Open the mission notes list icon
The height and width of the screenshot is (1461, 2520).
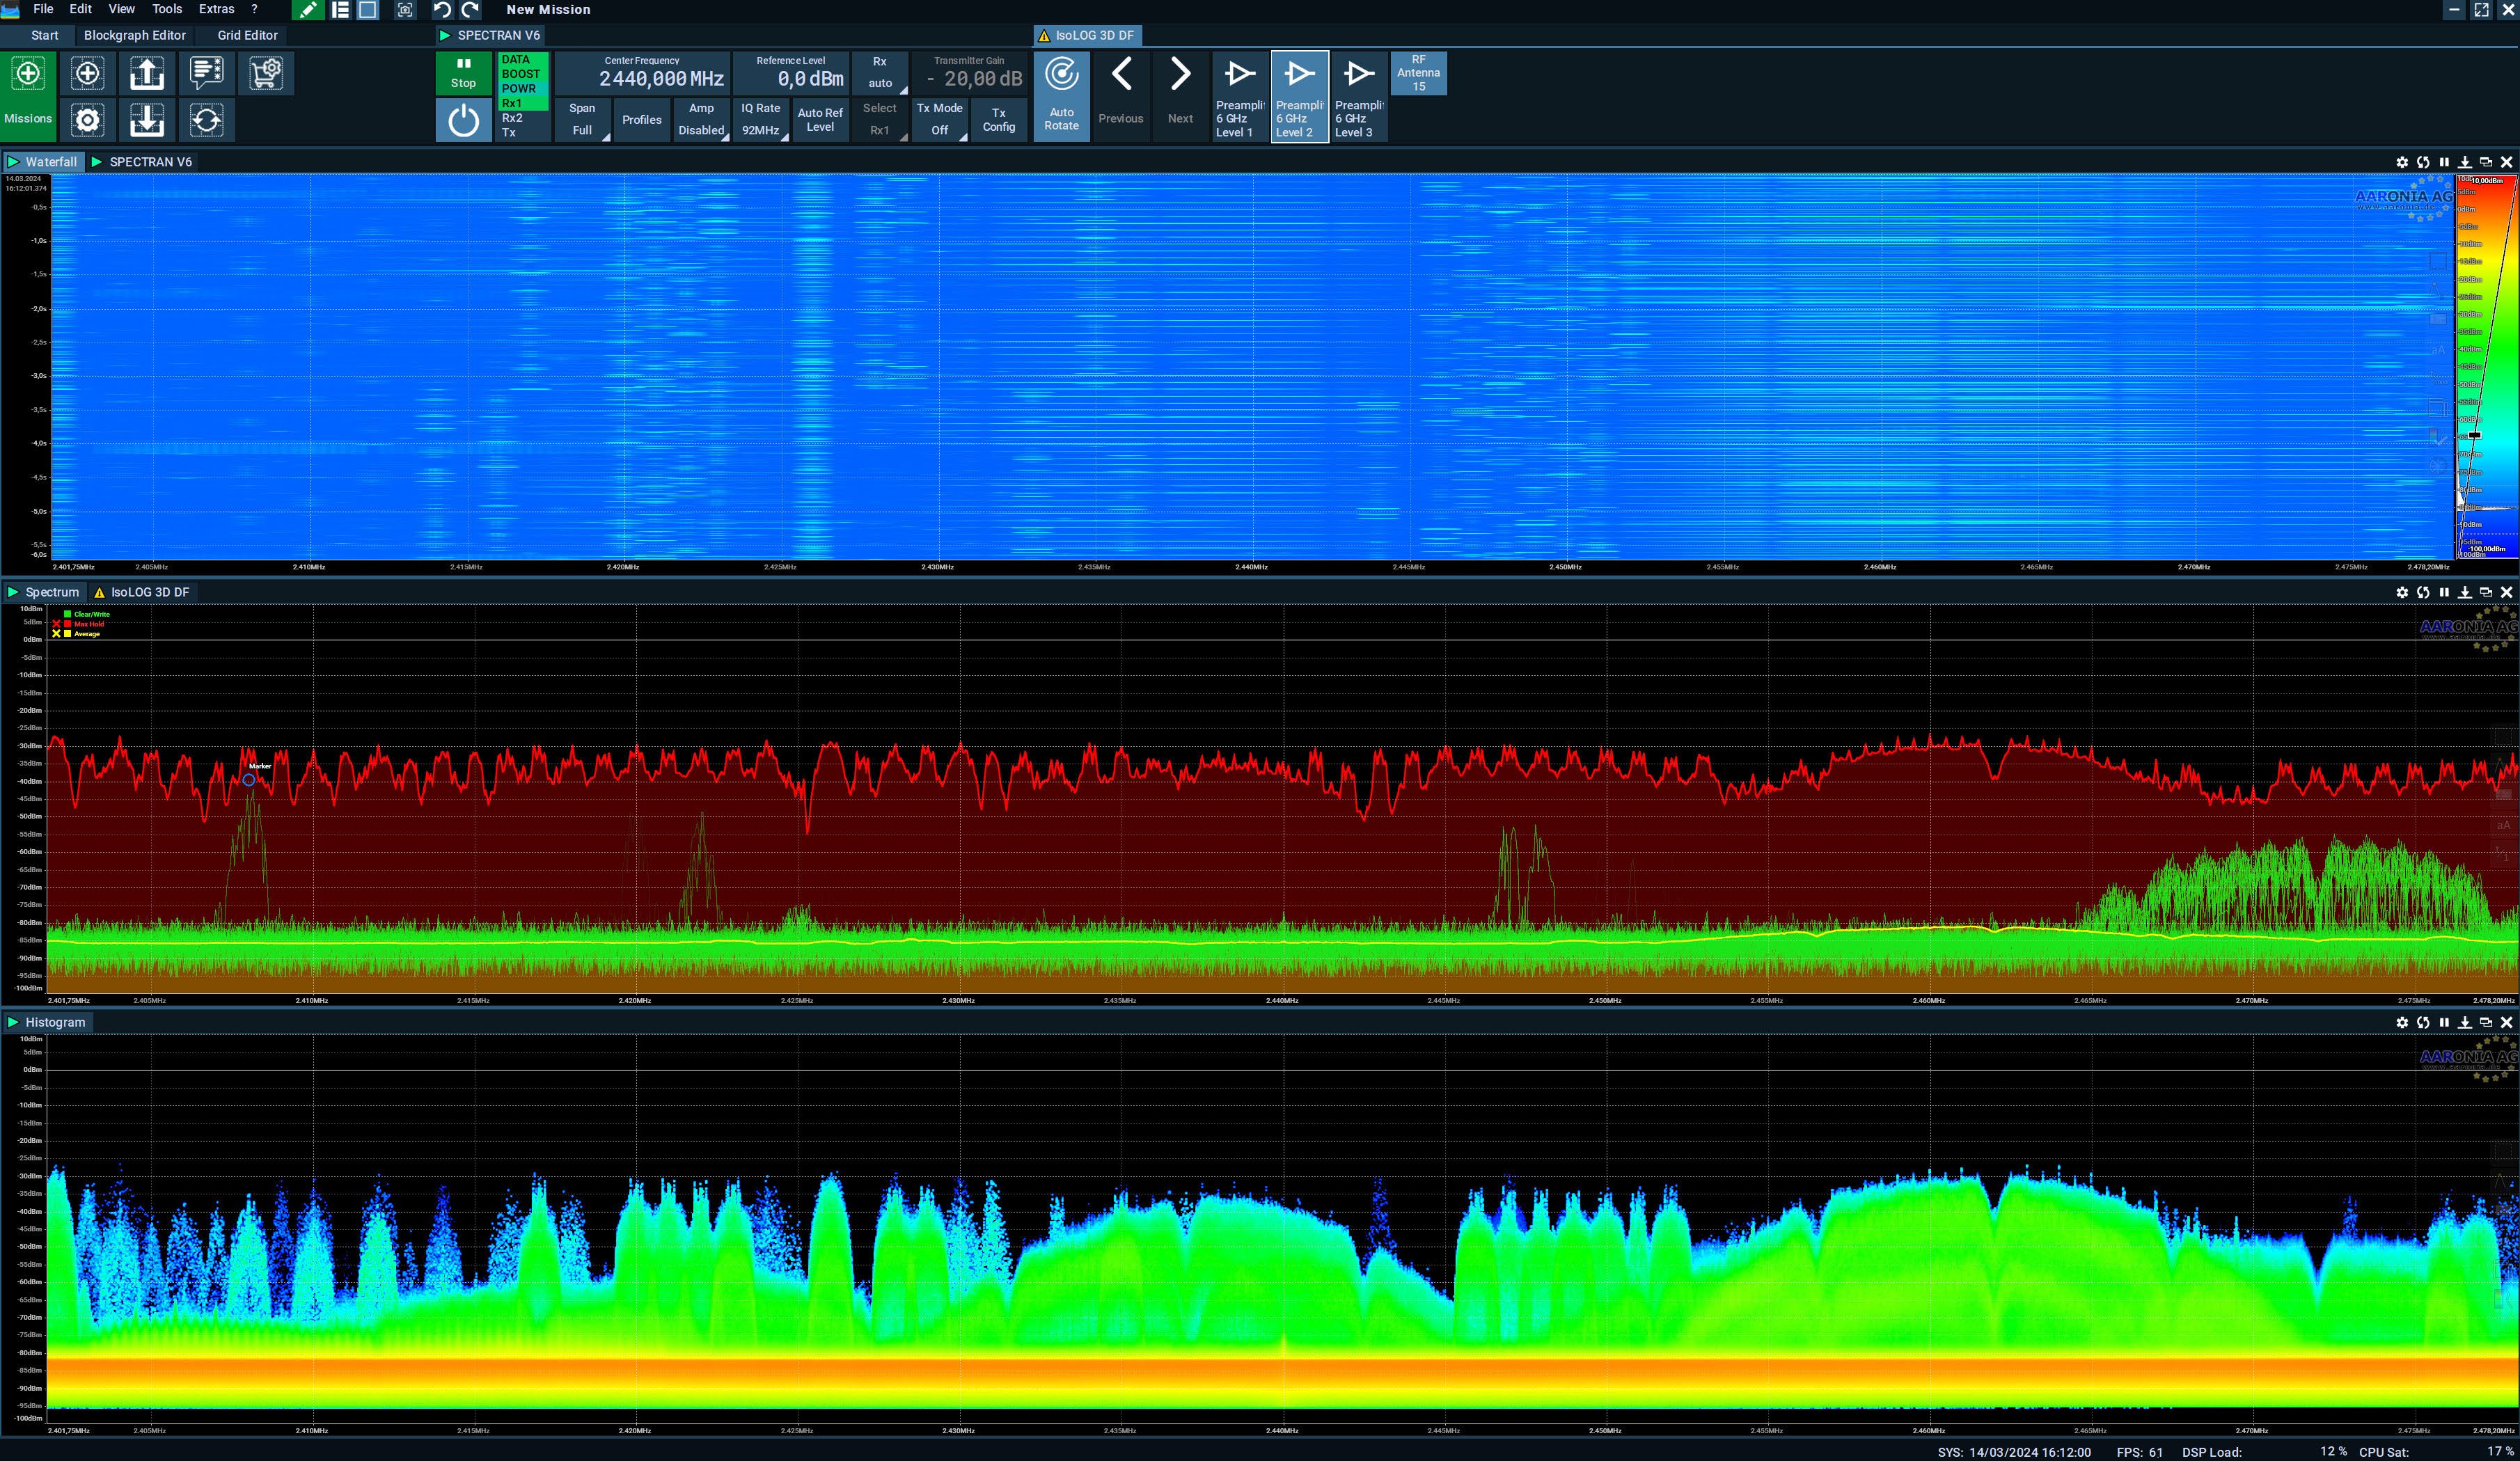(x=206, y=74)
